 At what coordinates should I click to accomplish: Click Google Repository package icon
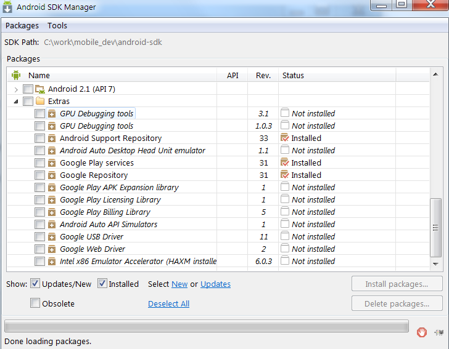tap(52, 175)
